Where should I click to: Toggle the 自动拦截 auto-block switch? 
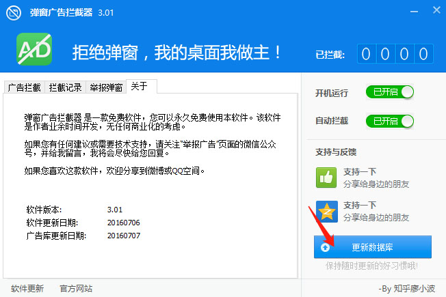(x=390, y=122)
